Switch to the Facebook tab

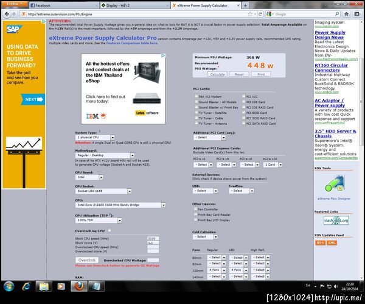click(64, 5)
